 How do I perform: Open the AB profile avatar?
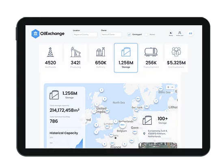190,33
